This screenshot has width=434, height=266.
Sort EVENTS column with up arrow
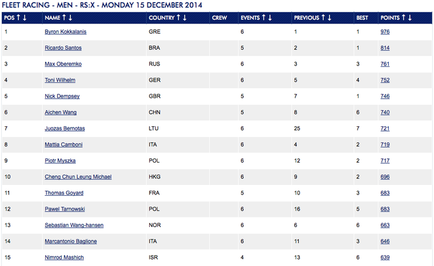[x=263, y=18]
